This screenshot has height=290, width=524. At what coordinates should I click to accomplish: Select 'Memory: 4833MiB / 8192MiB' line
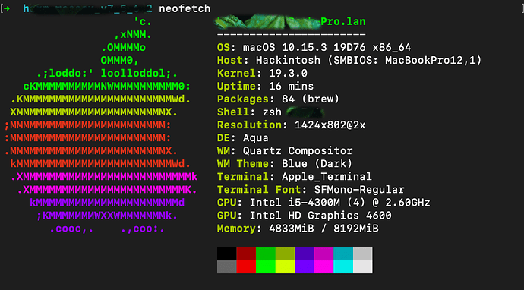[298, 229]
